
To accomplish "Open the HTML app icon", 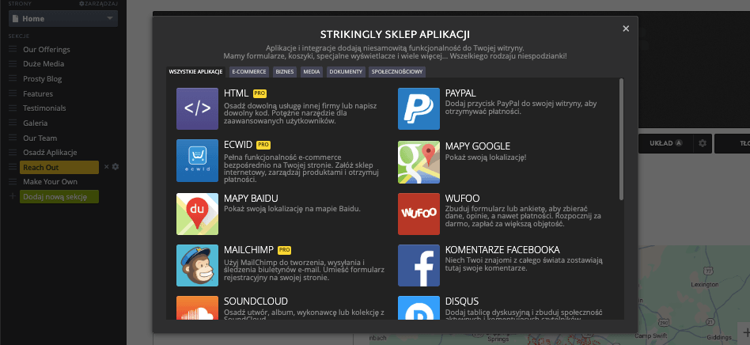I will tap(197, 108).
